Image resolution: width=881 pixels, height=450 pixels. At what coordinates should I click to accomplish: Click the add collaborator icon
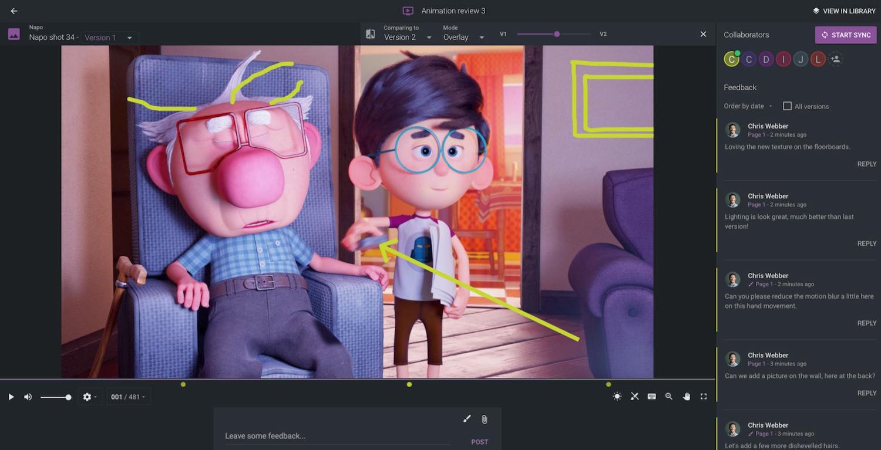pos(835,59)
